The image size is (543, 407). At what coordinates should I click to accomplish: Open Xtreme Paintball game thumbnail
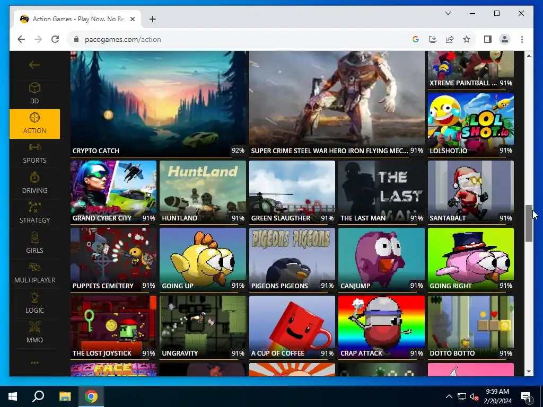[471, 69]
